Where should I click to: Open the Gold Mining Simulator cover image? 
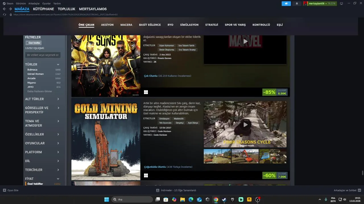[x=106, y=139]
